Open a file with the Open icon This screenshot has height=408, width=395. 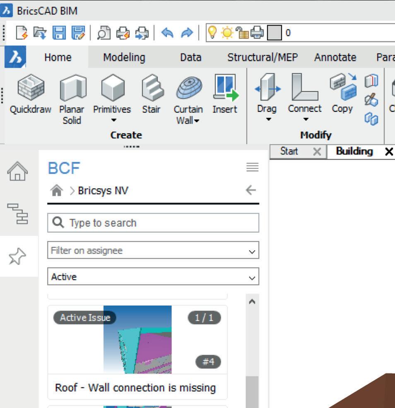click(40, 33)
